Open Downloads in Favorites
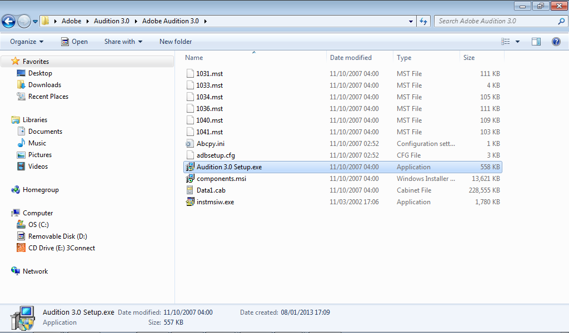This screenshot has height=333, width=569. point(44,85)
